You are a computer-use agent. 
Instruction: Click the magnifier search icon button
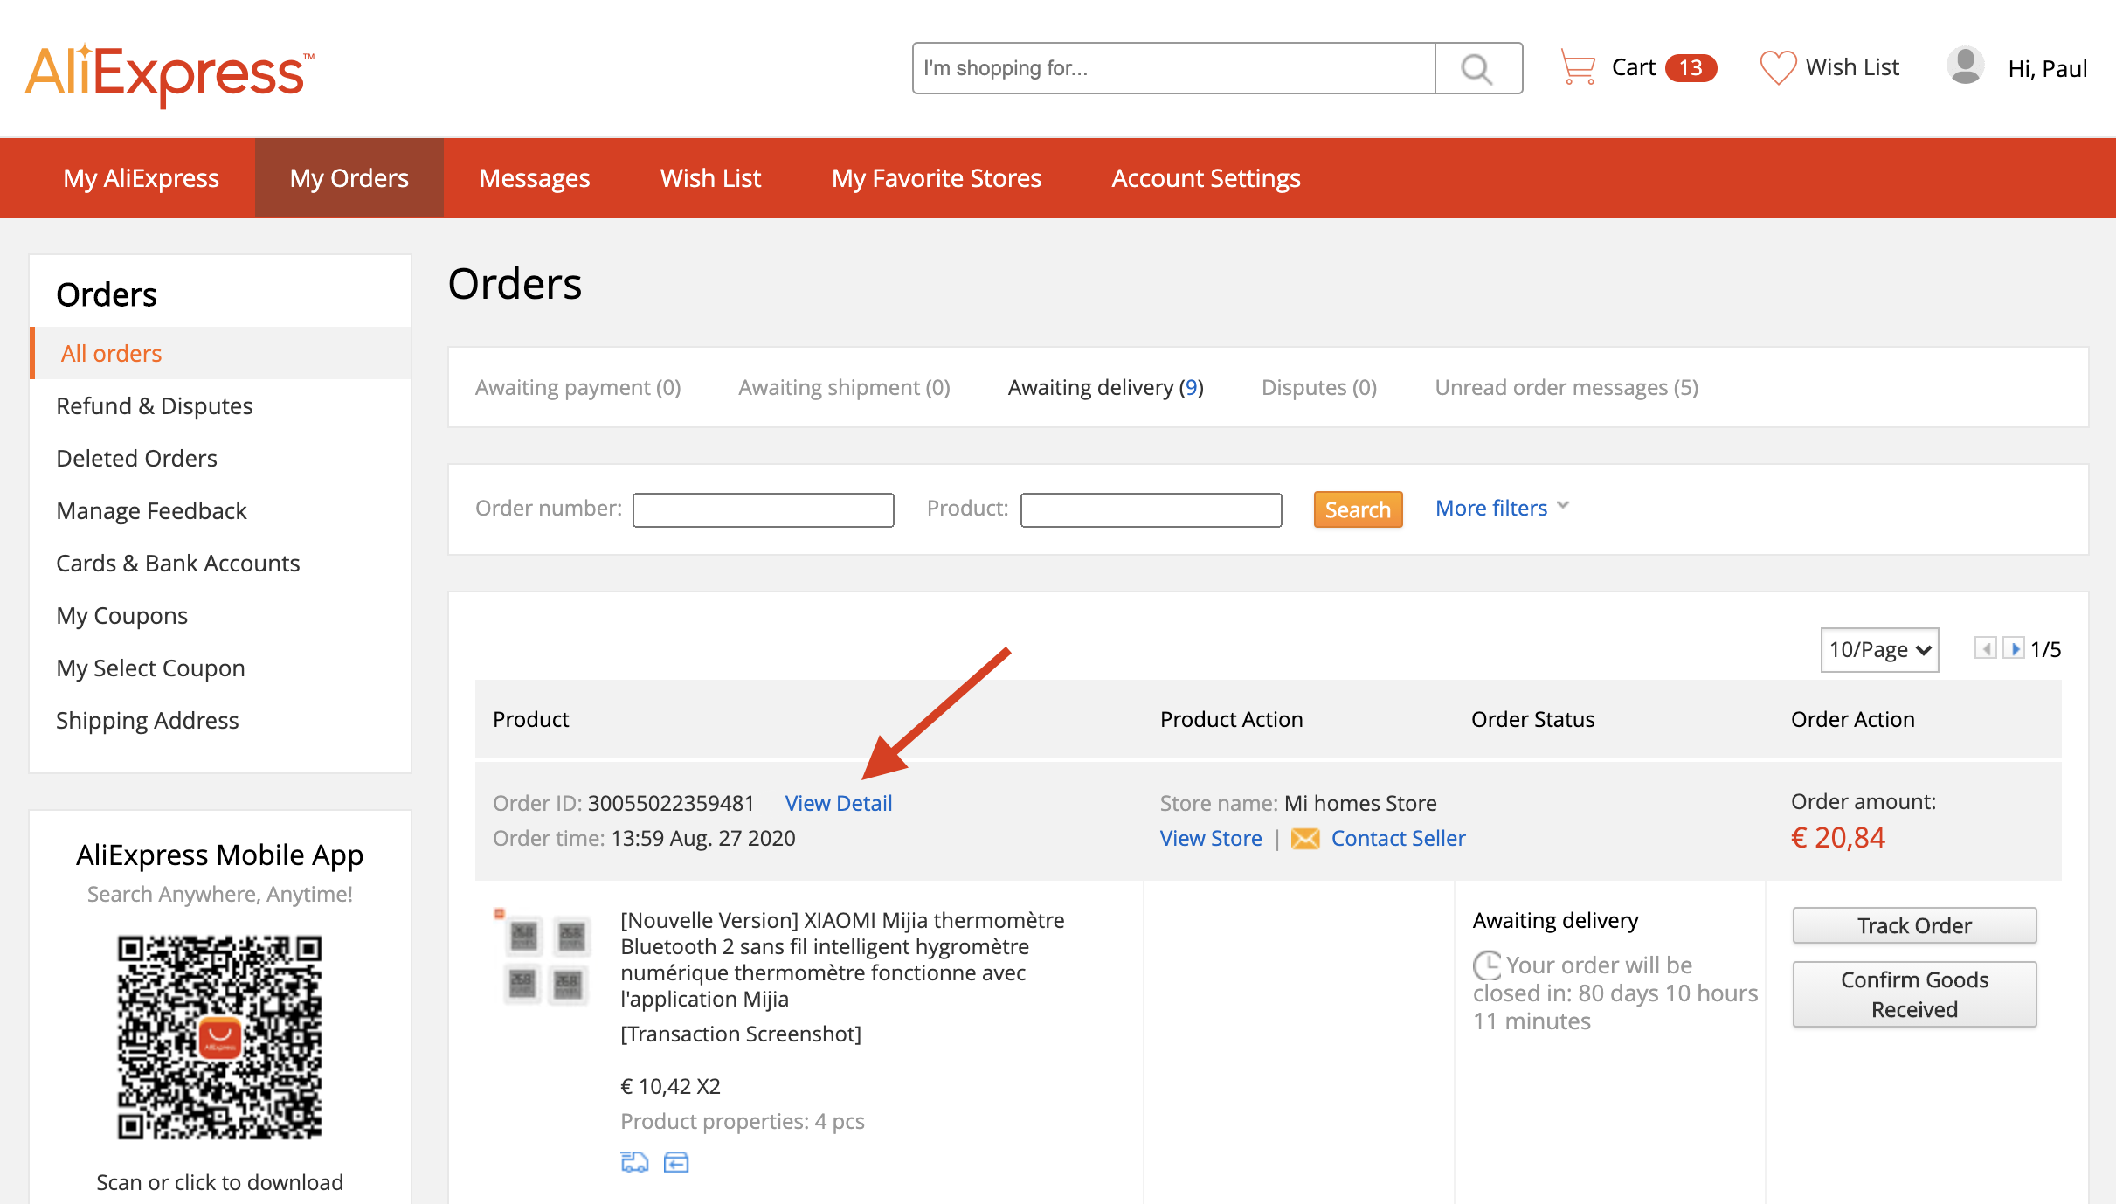pos(1478,68)
